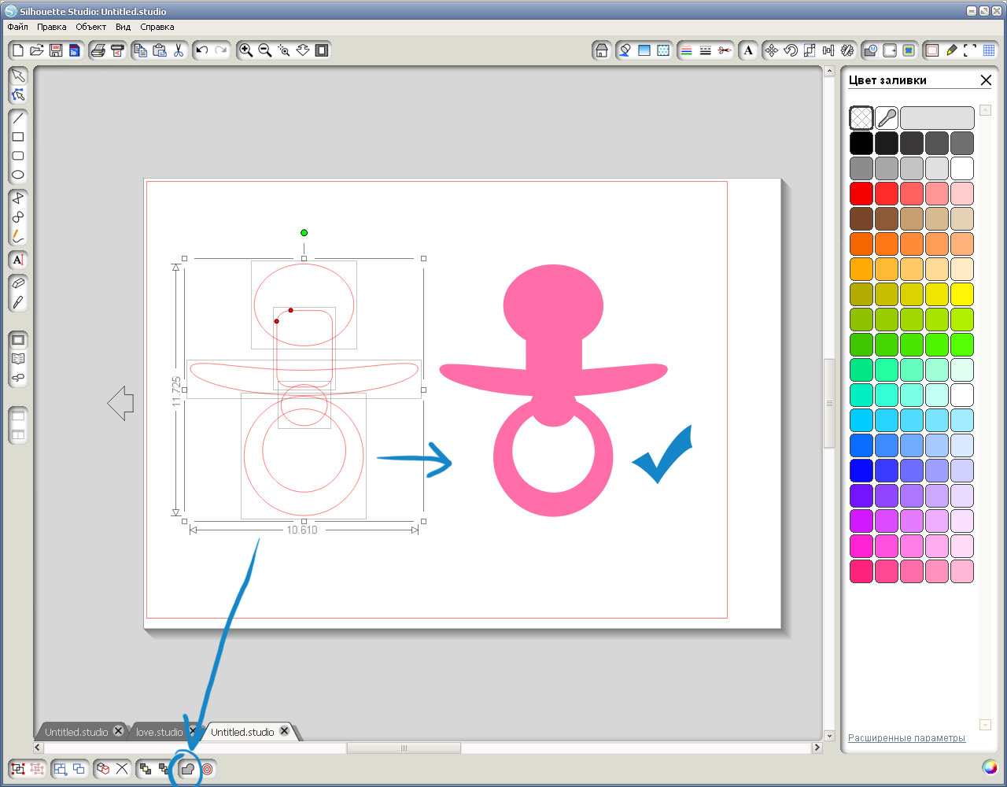Close the Цвет заливки panel
The image size is (1007, 787).
[x=986, y=80]
